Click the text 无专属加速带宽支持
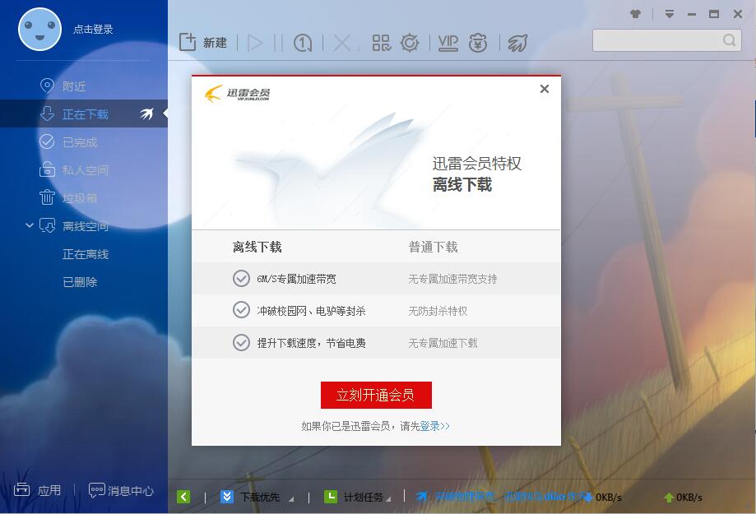The width and height of the screenshot is (756, 514). [452, 279]
